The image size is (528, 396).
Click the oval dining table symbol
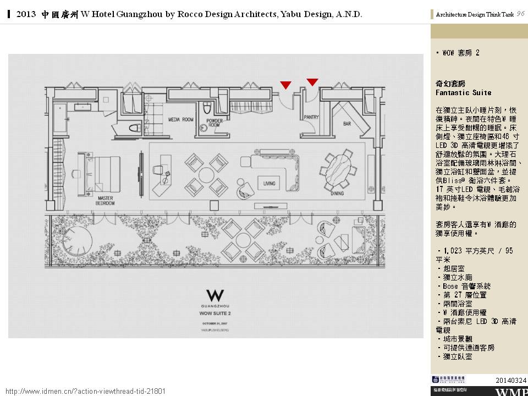pos(338,170)
